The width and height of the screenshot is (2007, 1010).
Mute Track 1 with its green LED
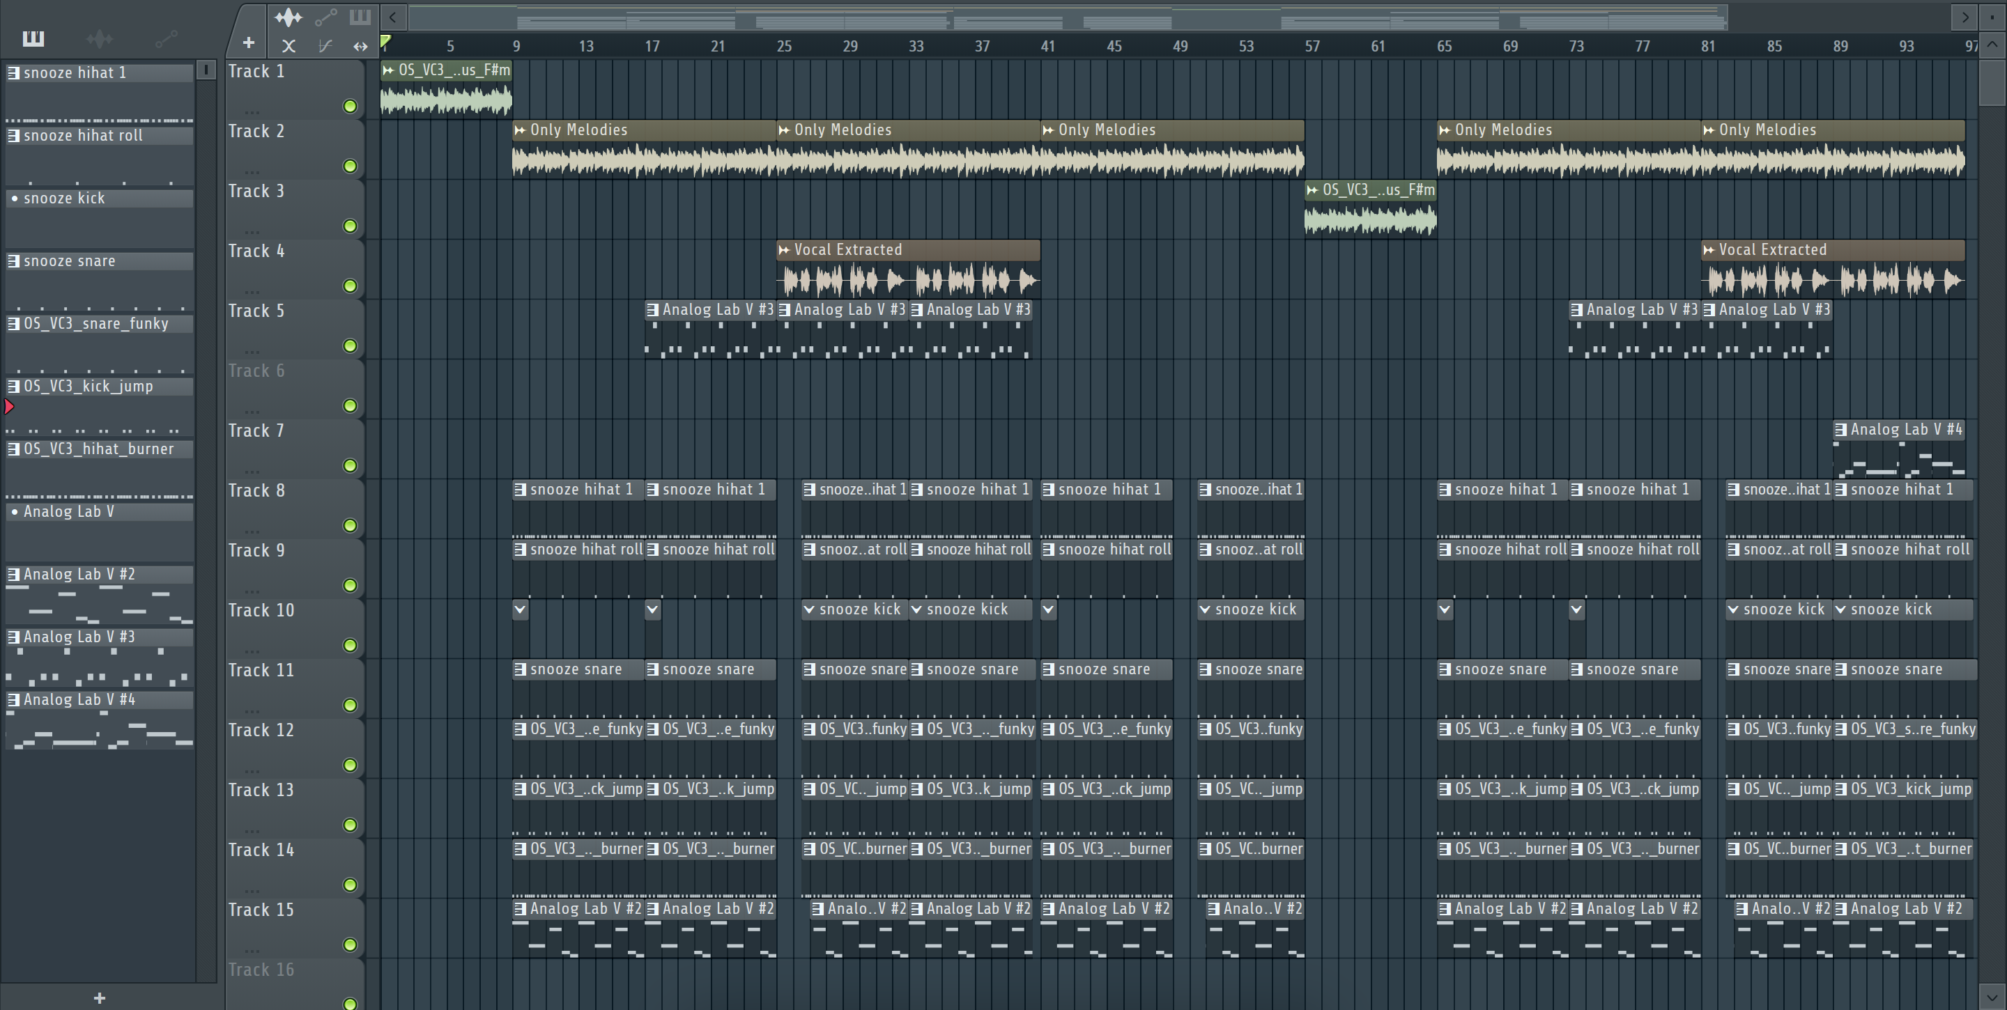pos(350,106)
